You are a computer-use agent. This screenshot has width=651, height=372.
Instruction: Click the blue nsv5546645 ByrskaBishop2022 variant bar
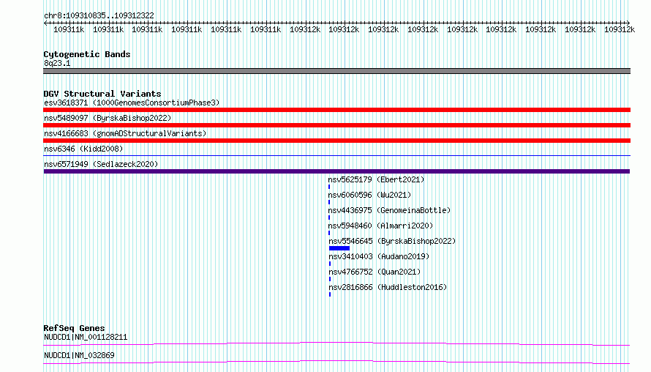[x=339, y=248]
